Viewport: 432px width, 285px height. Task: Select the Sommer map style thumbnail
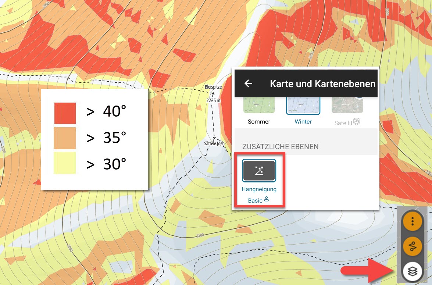pyautogui.click(x=259, y=105)
